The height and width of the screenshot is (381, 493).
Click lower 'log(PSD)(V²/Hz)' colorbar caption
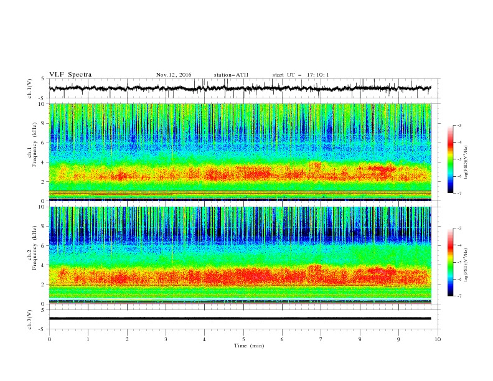[x=467, y=265]
